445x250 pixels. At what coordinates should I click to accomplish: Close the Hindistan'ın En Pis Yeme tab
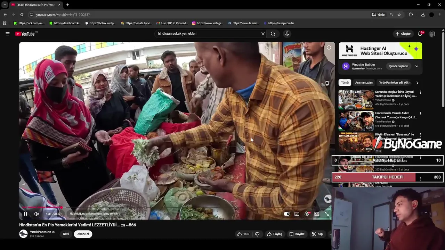59,5
